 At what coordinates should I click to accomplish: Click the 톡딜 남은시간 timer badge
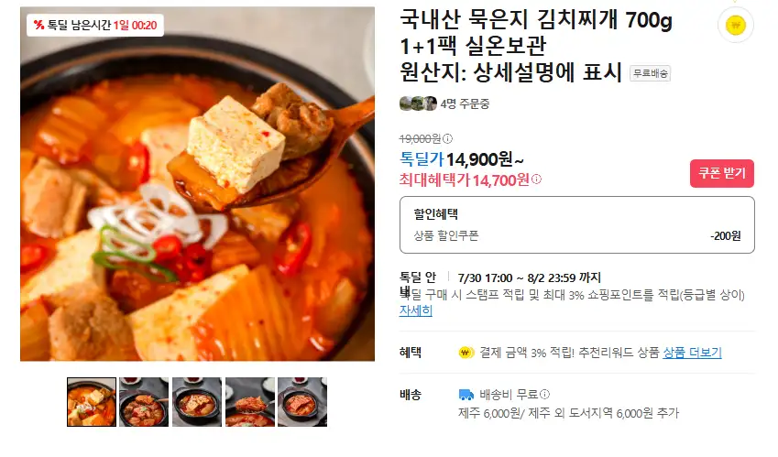coord(95,25)
